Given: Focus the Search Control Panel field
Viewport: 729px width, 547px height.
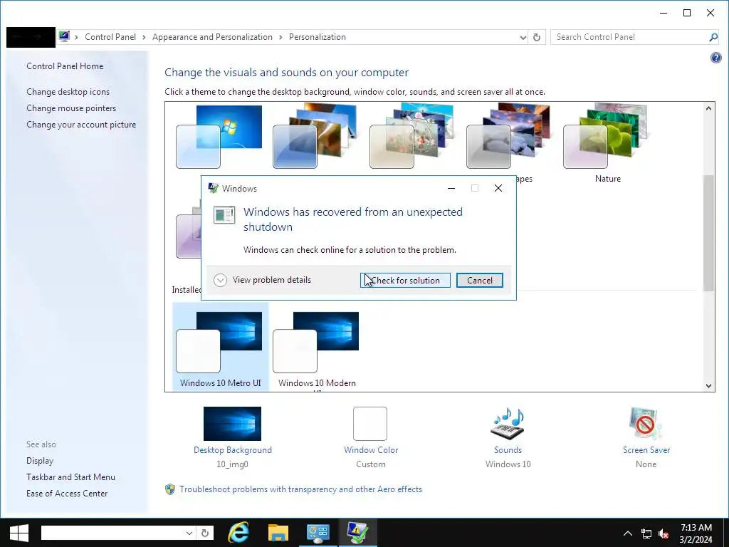Looking at the screenshot, I should [630, 37].
